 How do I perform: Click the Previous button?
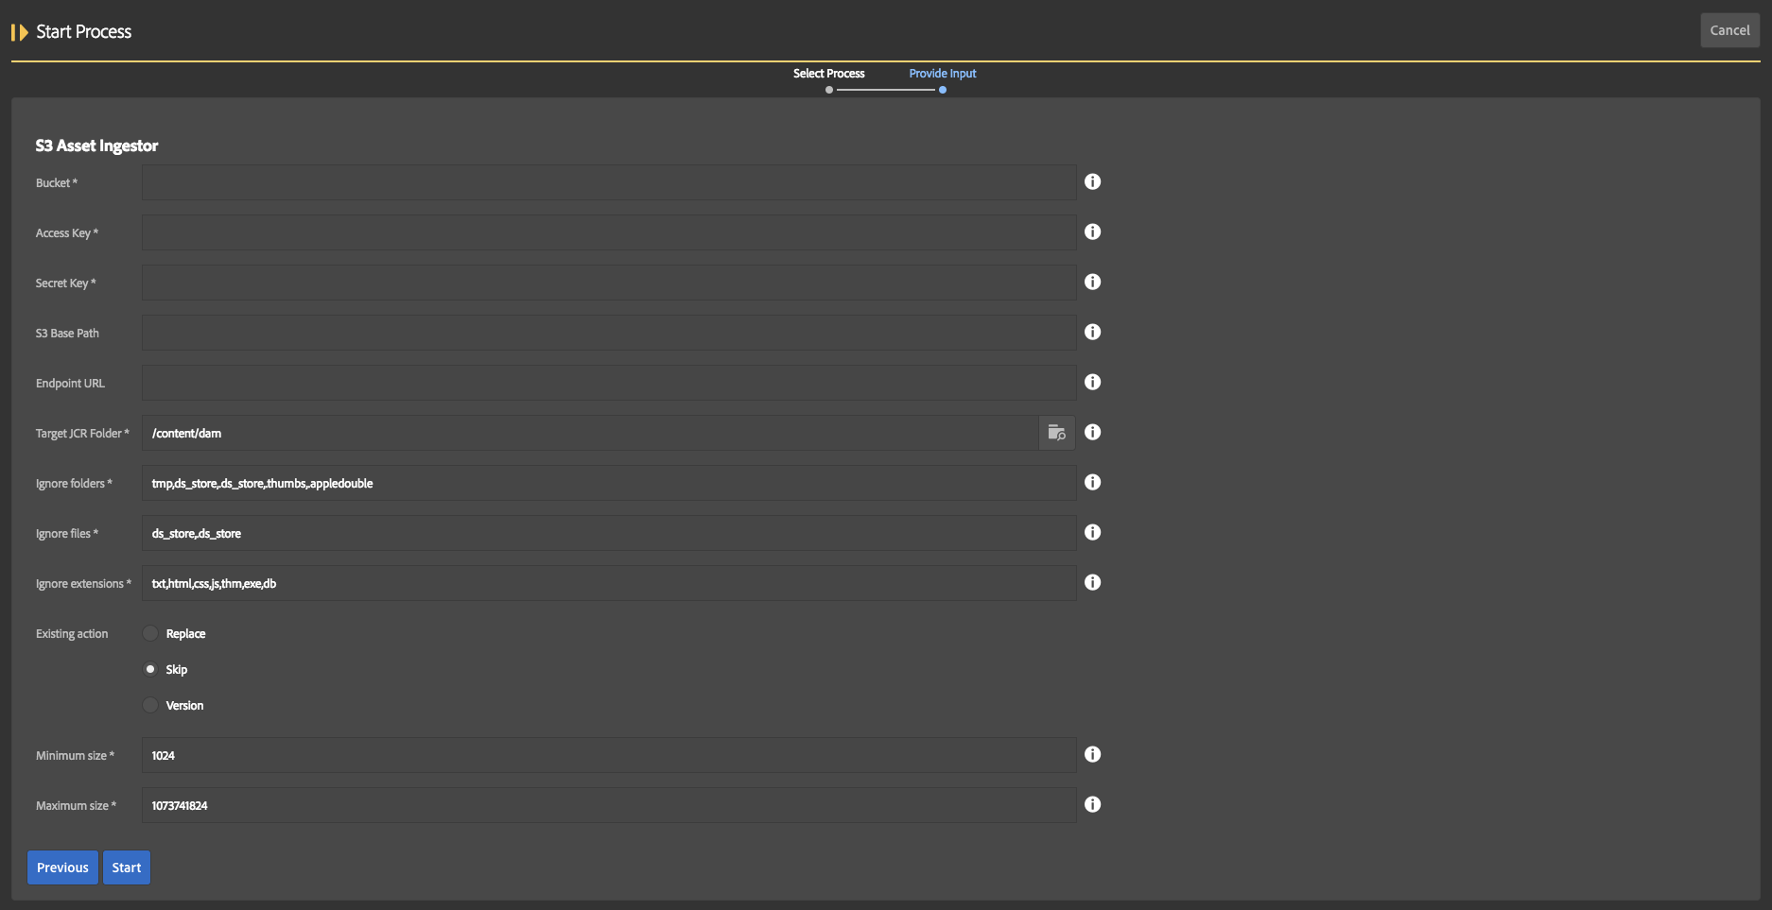click(61, 867)
